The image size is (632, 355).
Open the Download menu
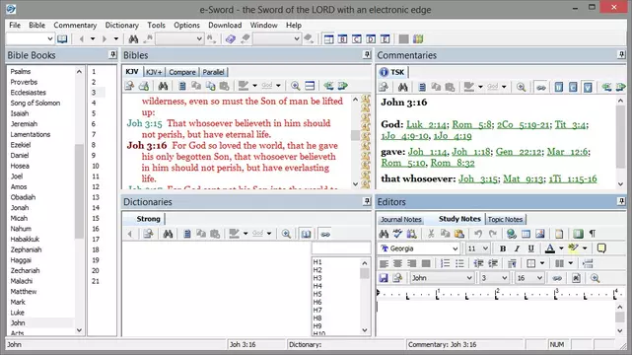[x=225, y=25]
